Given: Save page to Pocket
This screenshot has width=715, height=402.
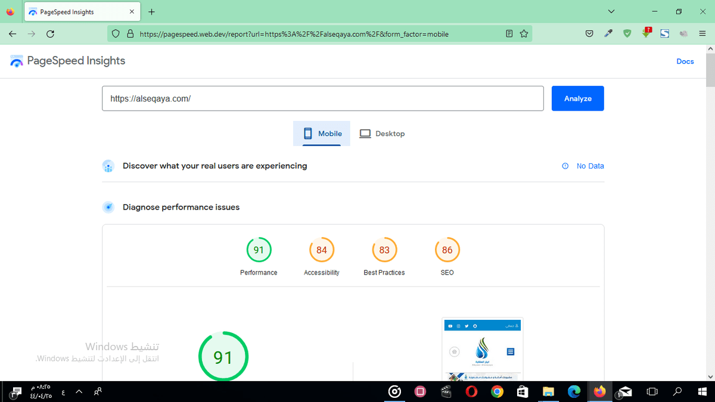Looking at the screenshot, I should click(x=589, y=34).
